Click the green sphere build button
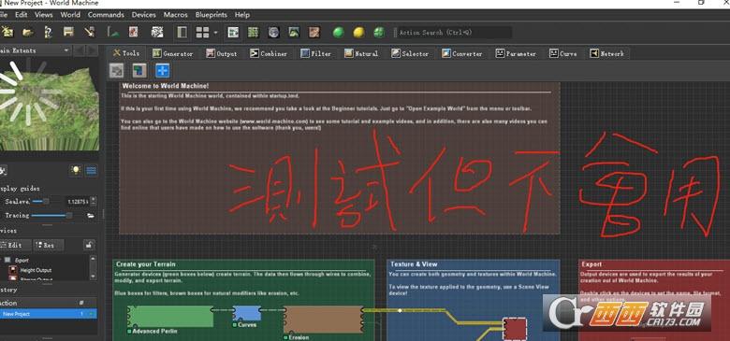 point(339,32)
